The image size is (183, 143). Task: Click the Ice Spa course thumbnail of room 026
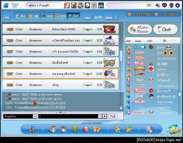point(109,40)
